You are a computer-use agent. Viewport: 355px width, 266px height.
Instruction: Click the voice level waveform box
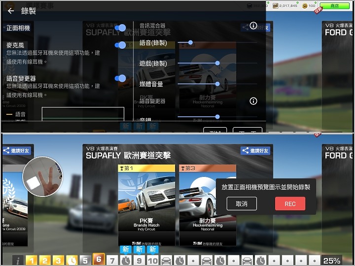pos(83,114)
